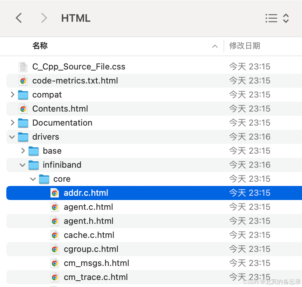Viewport: 302px width, 287px height.
Task: Click modified date of addr.c.html row
Action: 250,193
